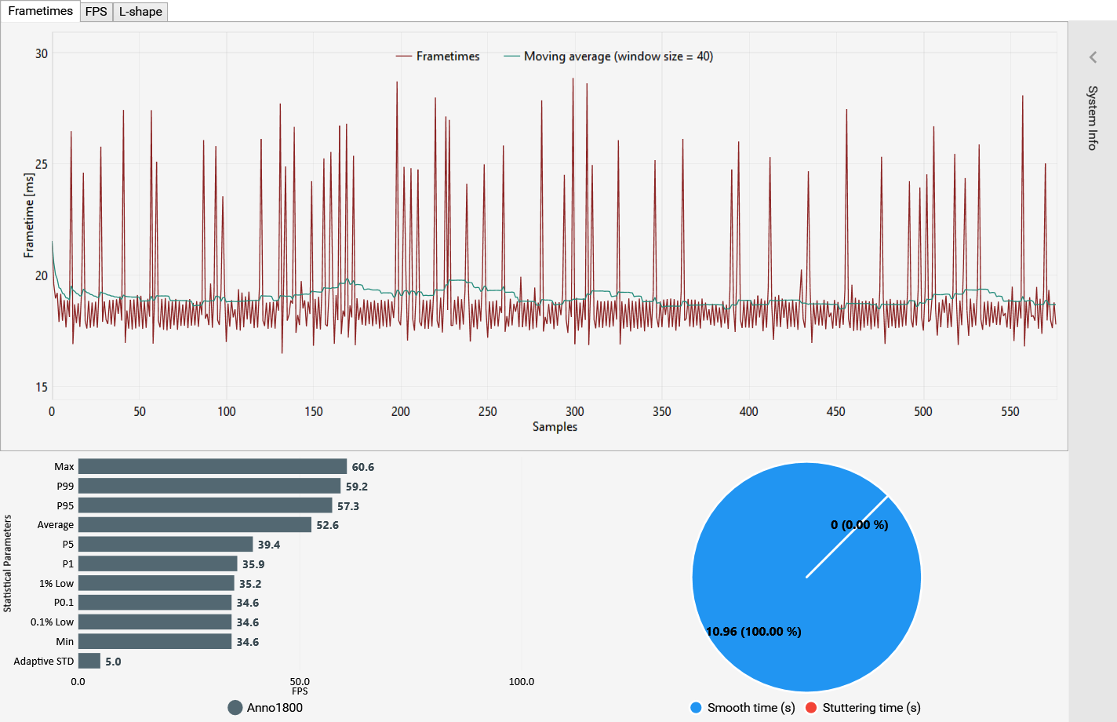Click the Statistical Parameters axis label
The width and height of the screenshot is (1117, 722).
point(8,563)
